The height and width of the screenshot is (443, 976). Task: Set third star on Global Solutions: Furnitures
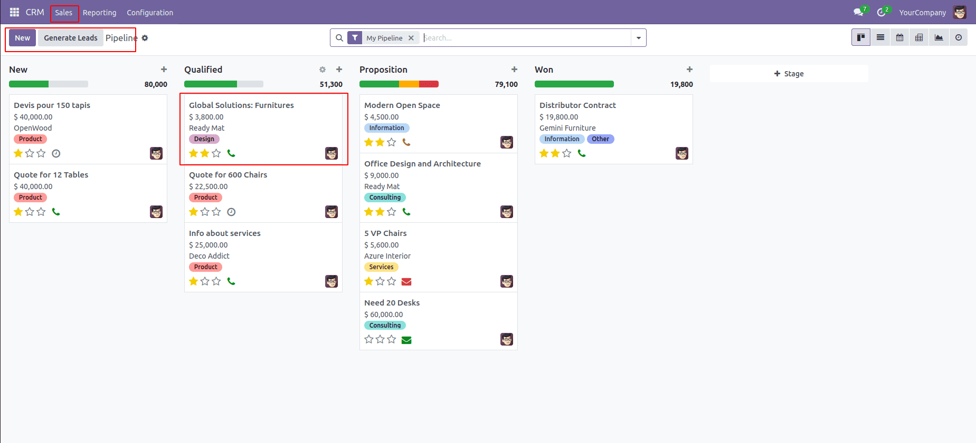[216, 153]
